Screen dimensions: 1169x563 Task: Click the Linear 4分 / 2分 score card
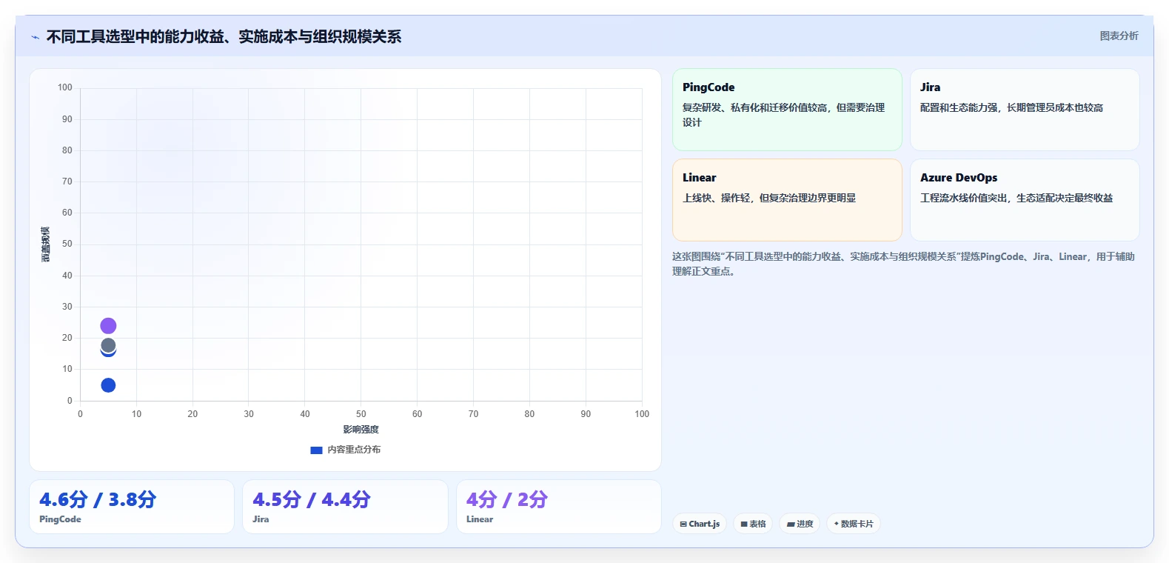tap(559, 507)
